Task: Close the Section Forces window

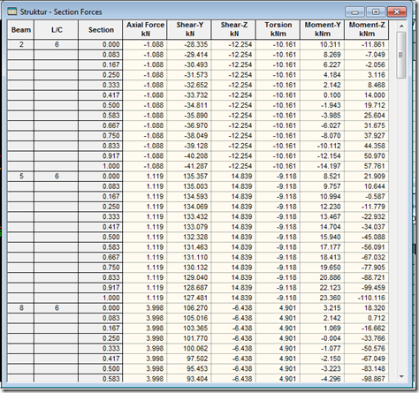Action: coord(397,12)
